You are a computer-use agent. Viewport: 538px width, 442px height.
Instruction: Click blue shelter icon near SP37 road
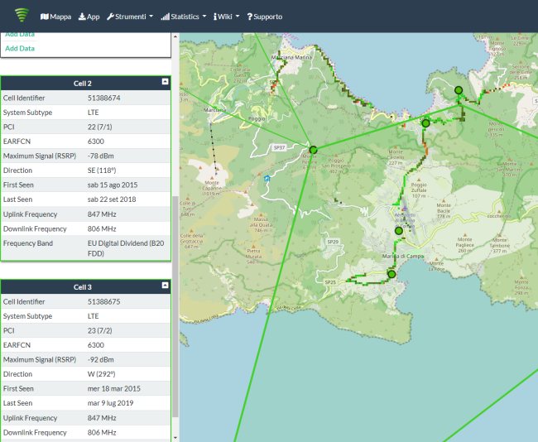266,178
